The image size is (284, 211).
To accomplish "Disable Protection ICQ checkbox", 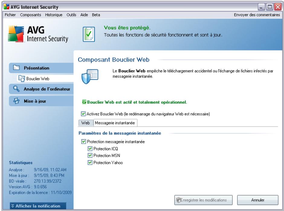I will [x=90, y=149].
